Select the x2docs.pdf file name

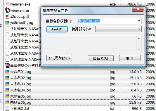coord(20,17)
